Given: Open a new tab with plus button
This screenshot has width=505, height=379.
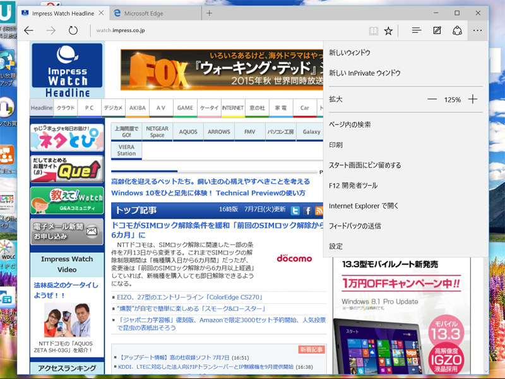Looking at the screenshot, I should [x=210, y=13].
